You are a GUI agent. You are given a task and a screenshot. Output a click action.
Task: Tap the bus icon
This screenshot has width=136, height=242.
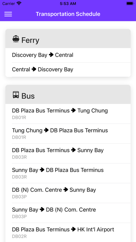(x=16, y=95)
